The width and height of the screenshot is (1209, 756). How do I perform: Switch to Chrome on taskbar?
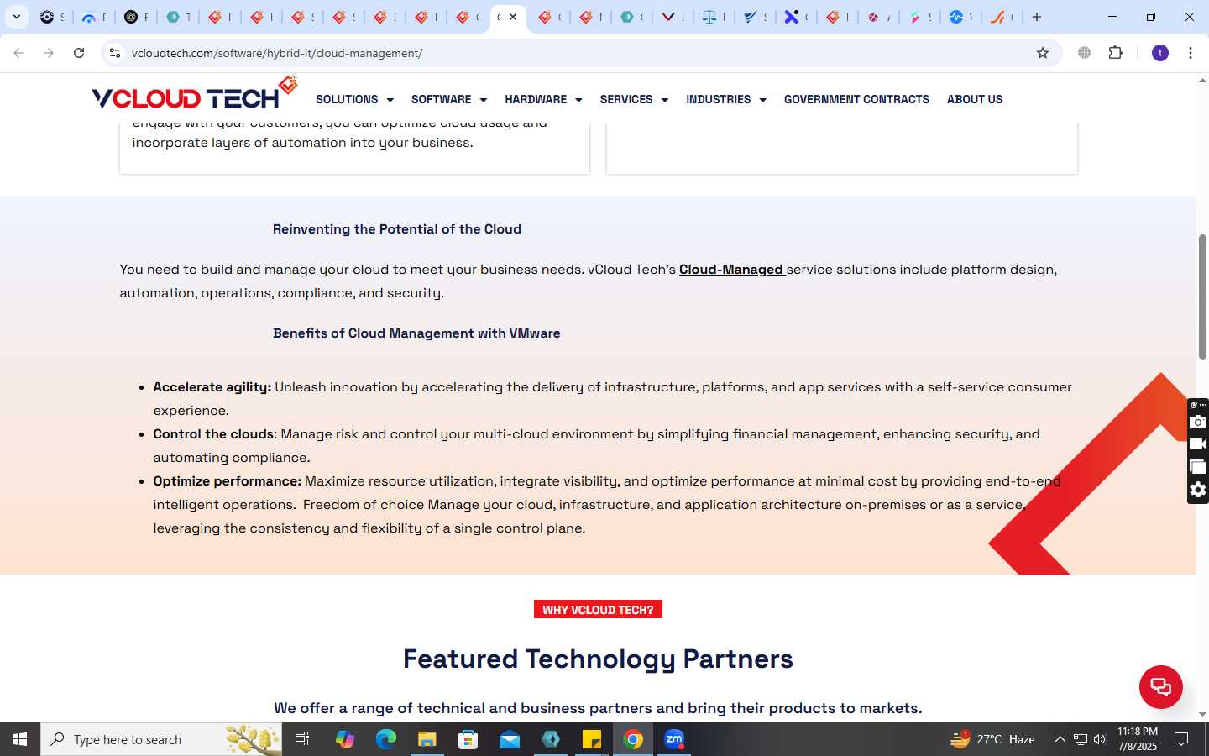tap(633, 739)
